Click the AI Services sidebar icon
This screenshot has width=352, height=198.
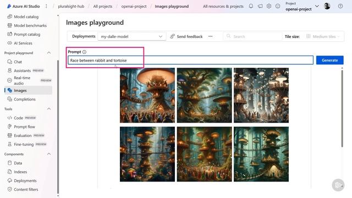pyautogui.click(x=10, y=43)
